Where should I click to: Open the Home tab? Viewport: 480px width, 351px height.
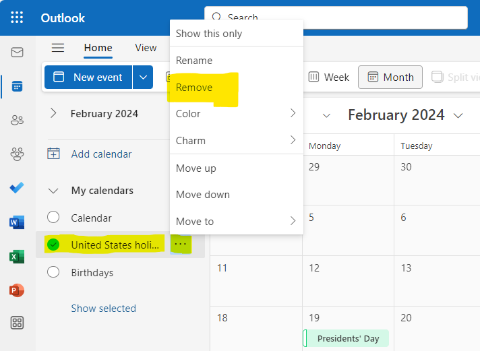pyautogui.click(x=98, y=48)
